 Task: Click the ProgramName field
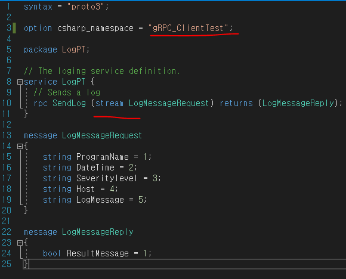[103, 157]
